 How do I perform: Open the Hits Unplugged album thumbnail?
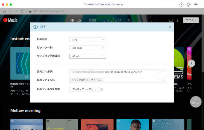click(x=62, y=124)
